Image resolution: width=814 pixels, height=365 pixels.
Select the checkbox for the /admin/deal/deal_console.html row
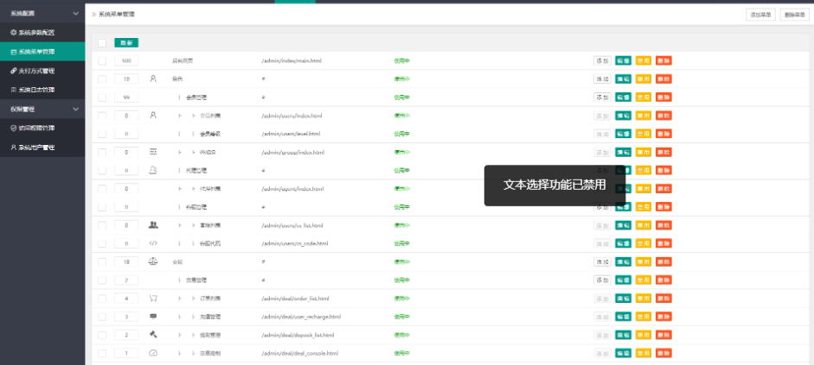coord(102,353)
